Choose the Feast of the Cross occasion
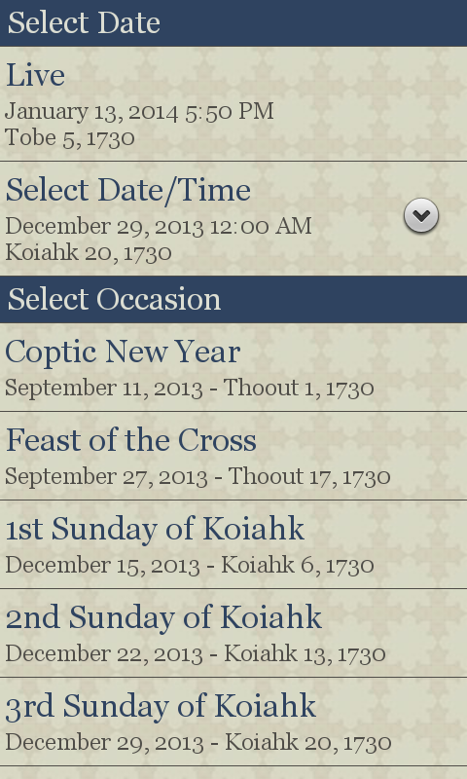467x779 pixels. (x=233, y=456)
